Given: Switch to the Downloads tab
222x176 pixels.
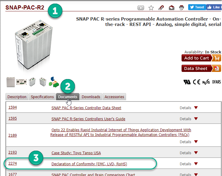Looking at the screenshot, I should tap(91, 97).
